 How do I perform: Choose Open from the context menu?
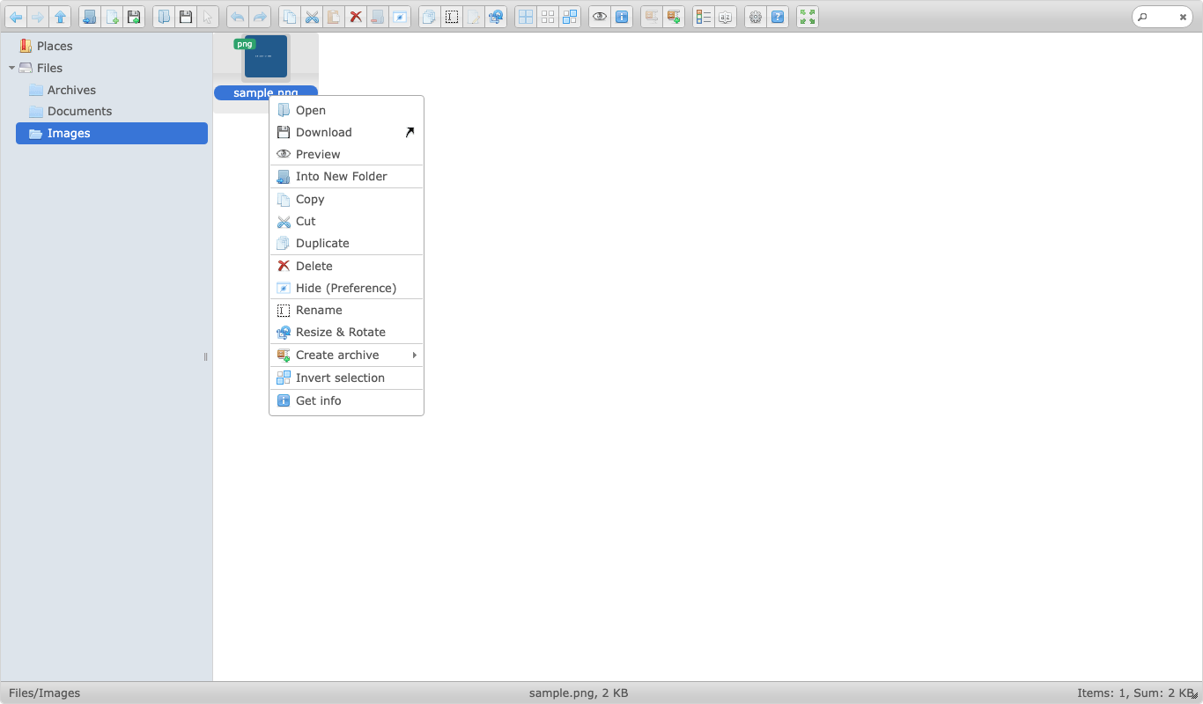coord(346,110)
